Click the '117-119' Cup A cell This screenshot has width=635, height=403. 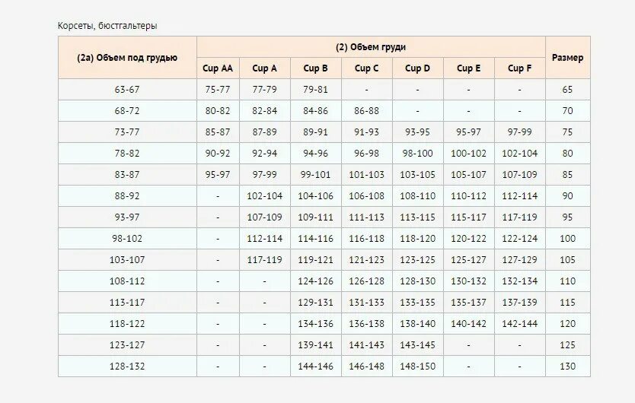pyautogui.click(x=264, y=260)
